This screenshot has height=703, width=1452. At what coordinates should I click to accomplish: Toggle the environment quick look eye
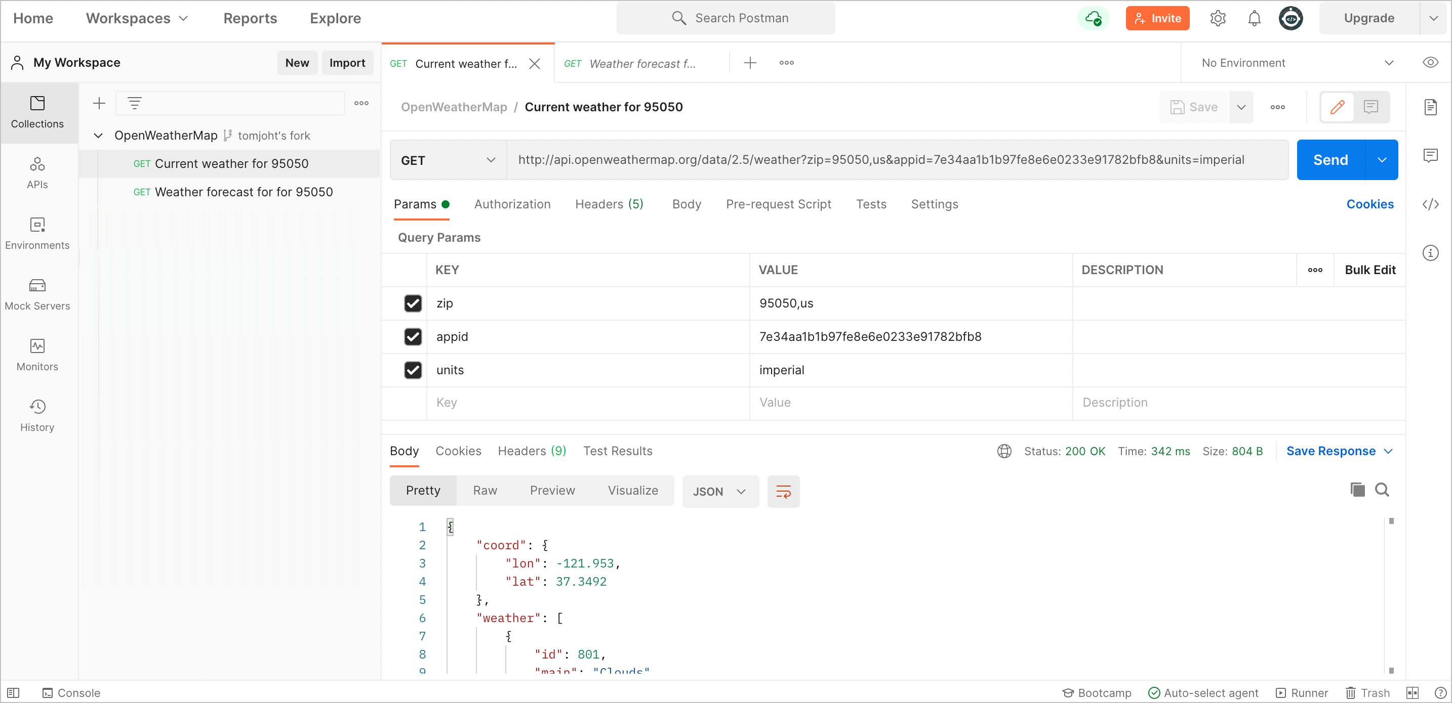click(1430, 63)
